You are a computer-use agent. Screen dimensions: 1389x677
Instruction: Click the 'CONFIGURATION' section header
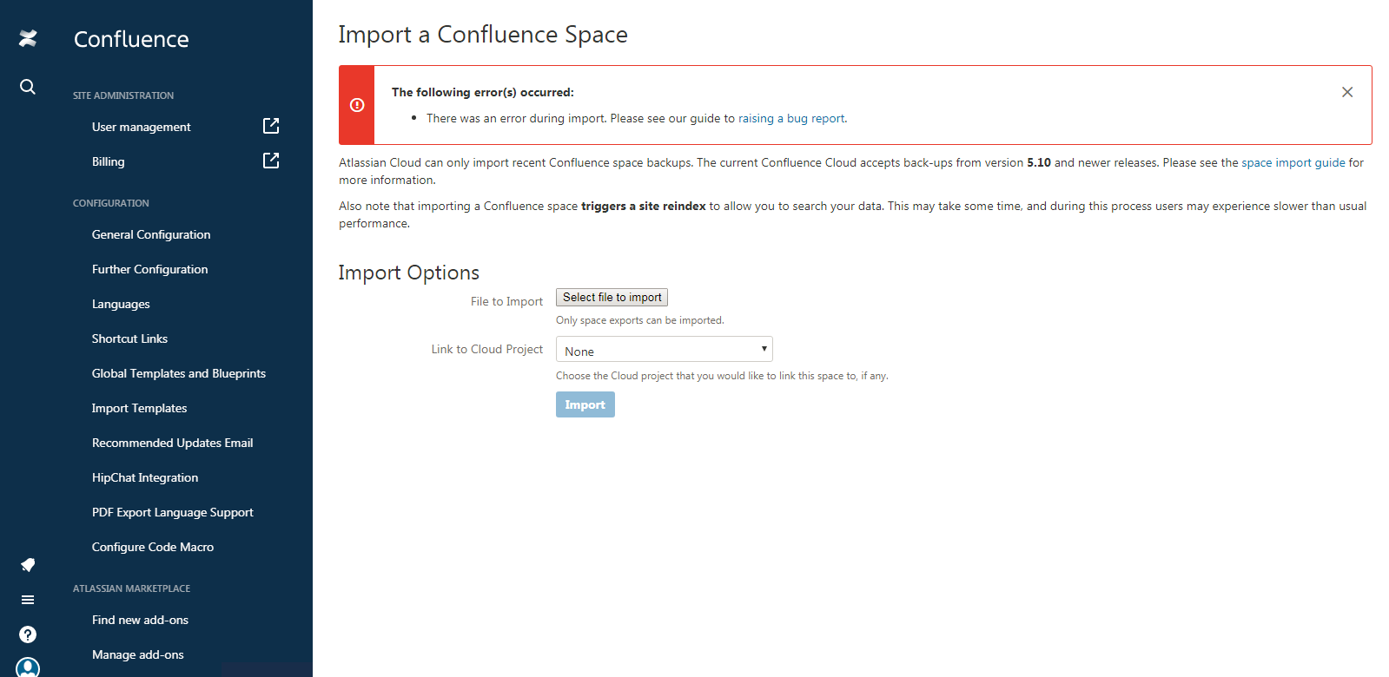[x=111, y=203]
